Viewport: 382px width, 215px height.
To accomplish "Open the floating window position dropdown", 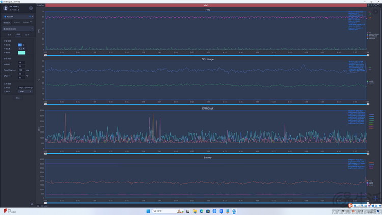I will 21,49.
